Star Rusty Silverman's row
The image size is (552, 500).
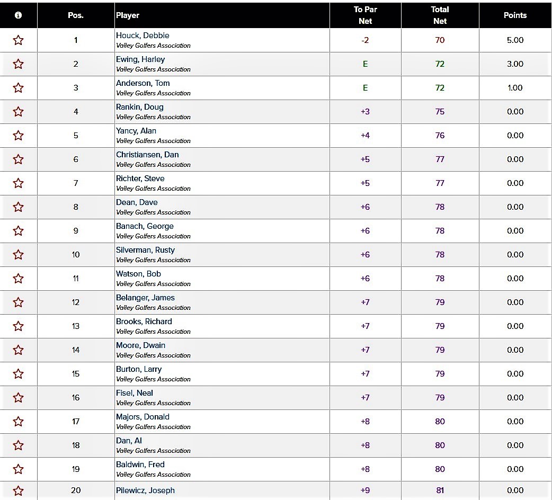pos(19,254)
